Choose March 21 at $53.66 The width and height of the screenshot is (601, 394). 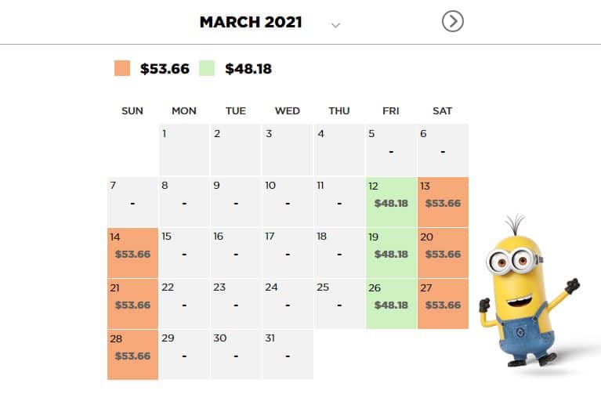click(132, 304)
